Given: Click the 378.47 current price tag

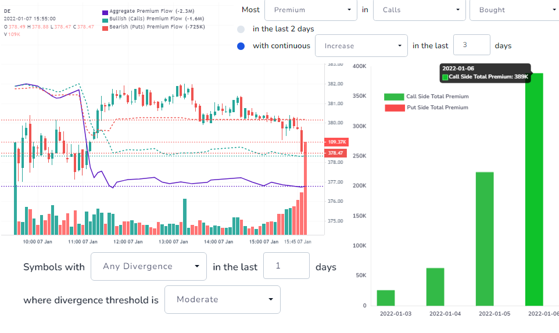Looking at the screenshot, I should click(335, 153).
